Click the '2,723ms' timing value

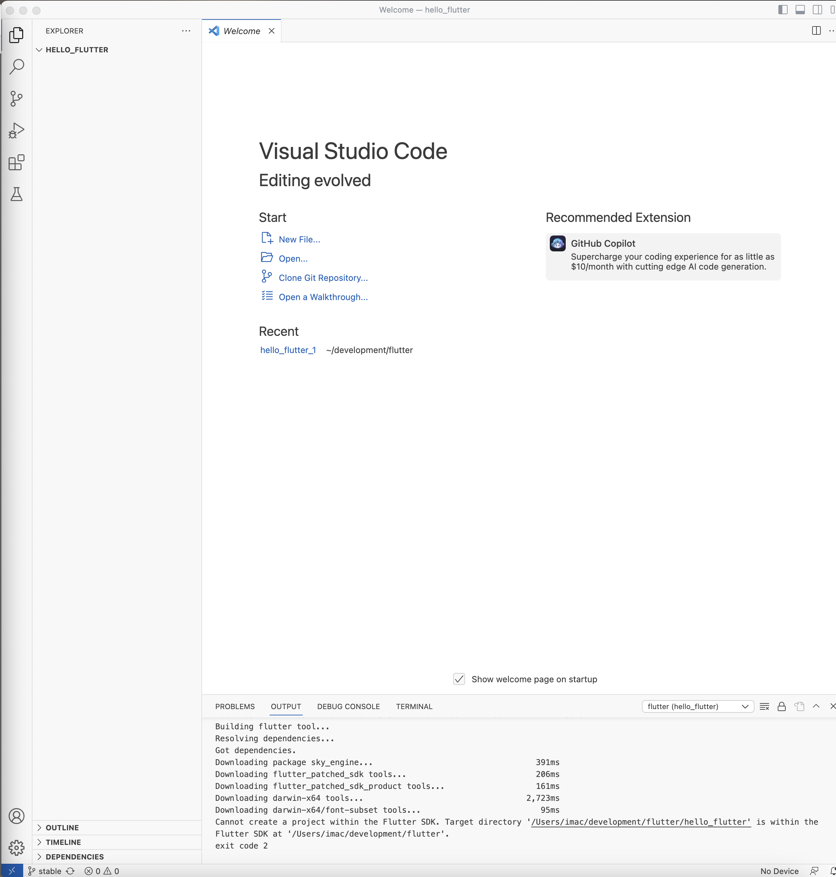[543, 798]
